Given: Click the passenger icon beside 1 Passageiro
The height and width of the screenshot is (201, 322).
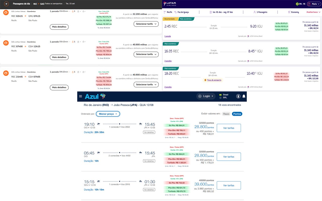Looking at the screenshot, I should (x=255, y=12).
